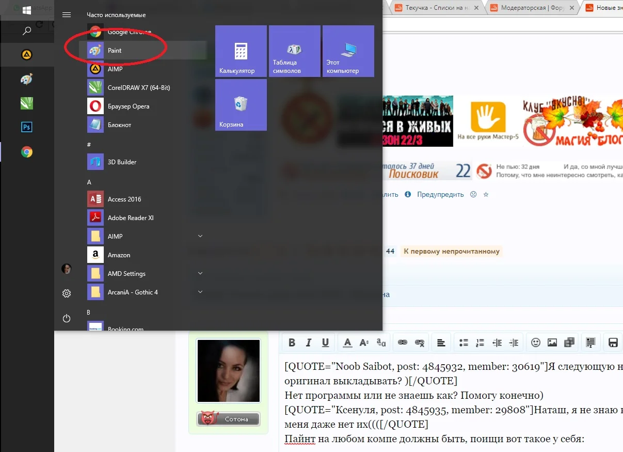Click the К первому непрочитанному button

pos(451,251)
